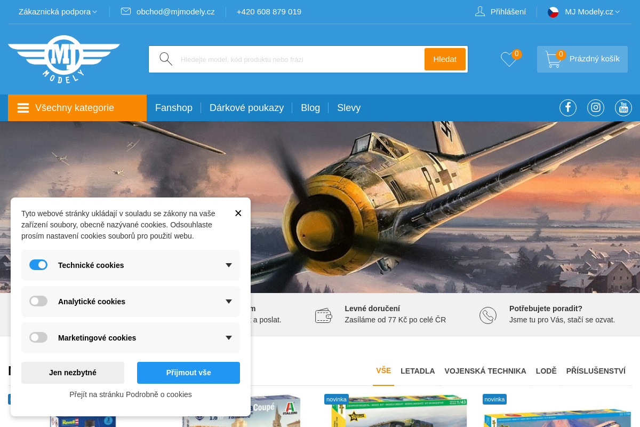This screenshot has height=427, width=640.
Task: Enable the Analytické cookies switch
Action: (38, 301)
